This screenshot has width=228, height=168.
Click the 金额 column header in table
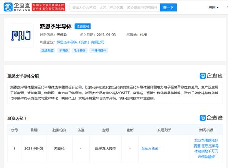[105, 130]
